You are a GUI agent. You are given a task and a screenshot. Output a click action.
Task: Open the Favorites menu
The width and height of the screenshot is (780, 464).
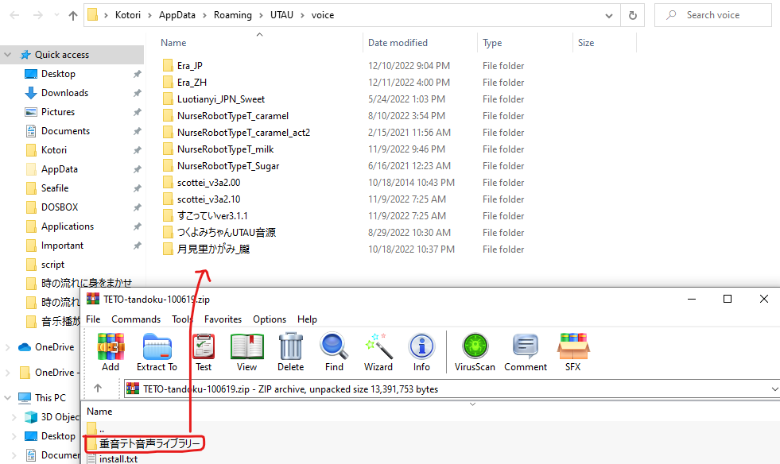tap(223, 319)
